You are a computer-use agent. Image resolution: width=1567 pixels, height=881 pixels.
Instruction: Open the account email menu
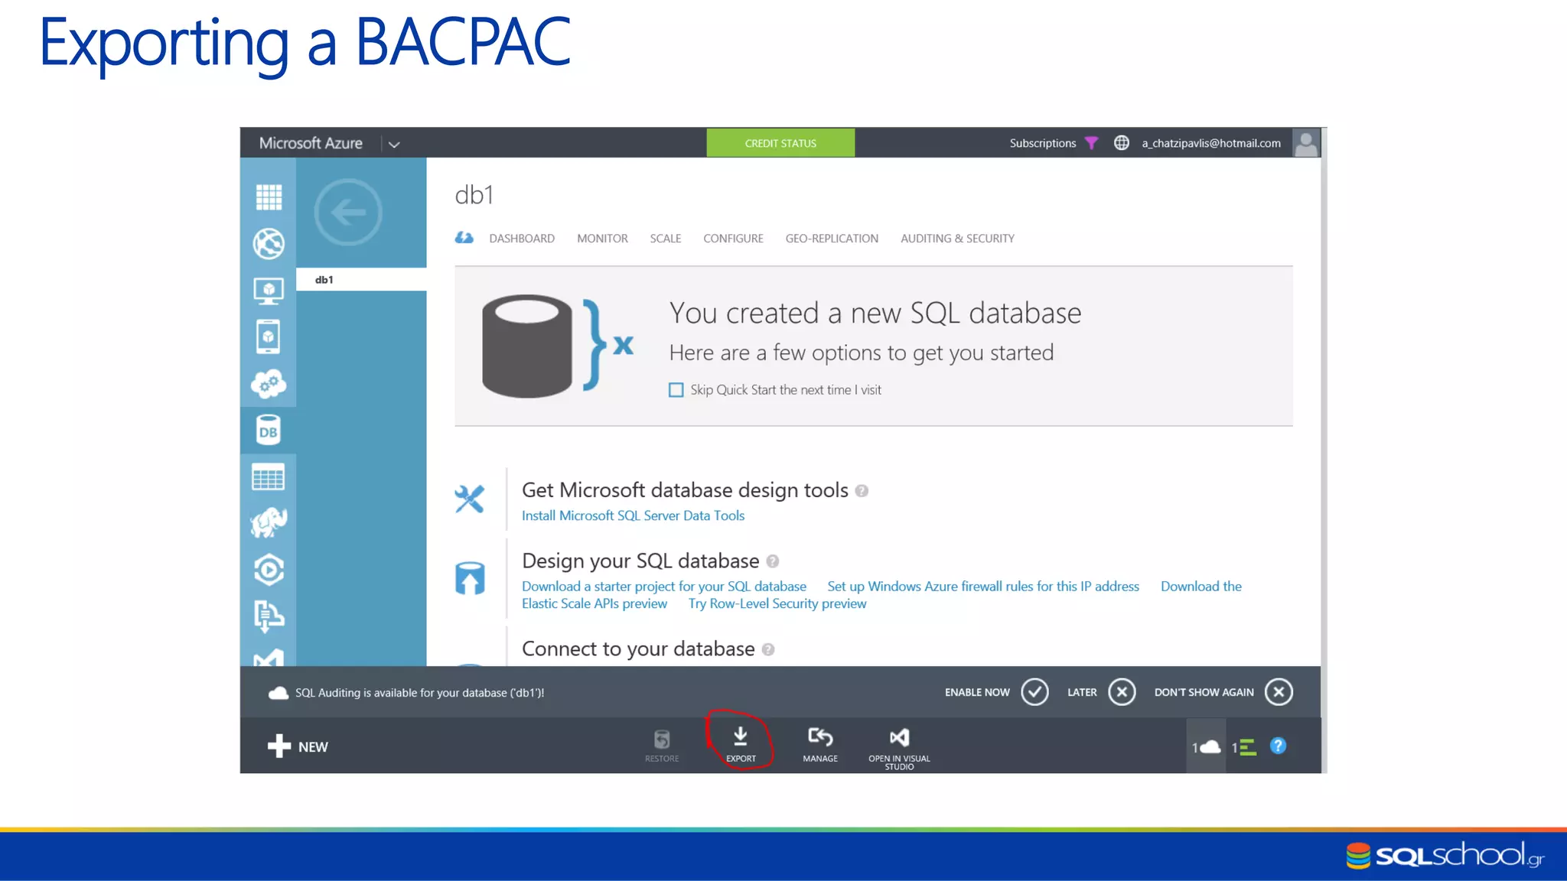click(x=1211, y=143)
